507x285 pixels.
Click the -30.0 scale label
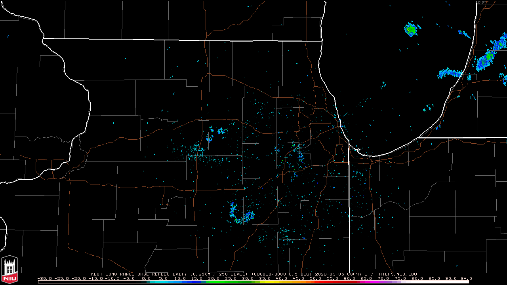[x=45, y=278]
